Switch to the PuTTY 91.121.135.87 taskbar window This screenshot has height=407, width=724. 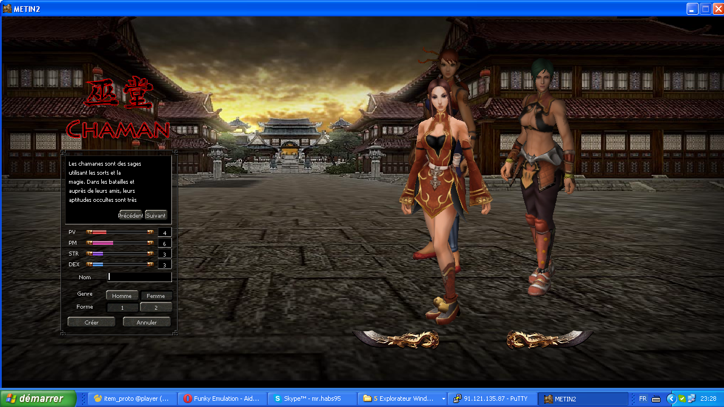tap(492, 399)
